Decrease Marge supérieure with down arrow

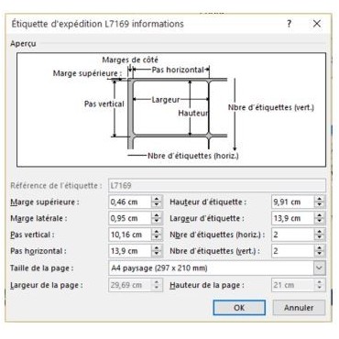157,205
